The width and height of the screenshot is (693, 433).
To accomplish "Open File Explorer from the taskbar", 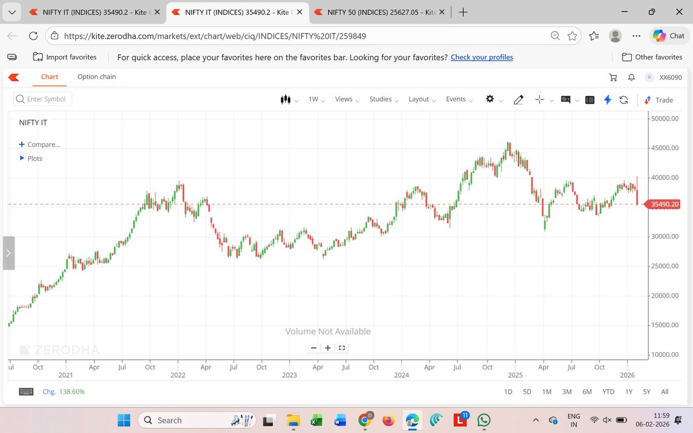I will point(293,420).
